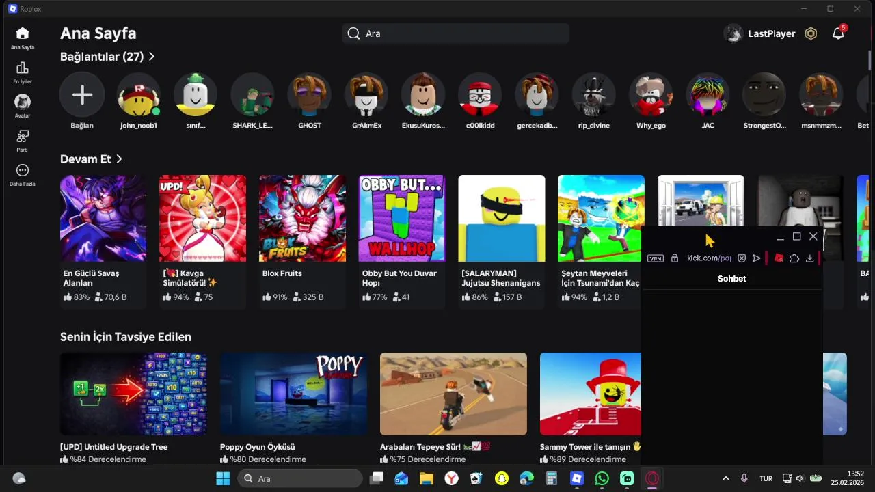The image size is (875, 492).
Task: Click the Roblox Ara search field
Action: click(455, 33)
